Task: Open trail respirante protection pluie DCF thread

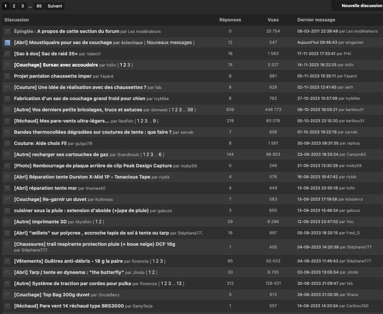Action: click(95, 244)
